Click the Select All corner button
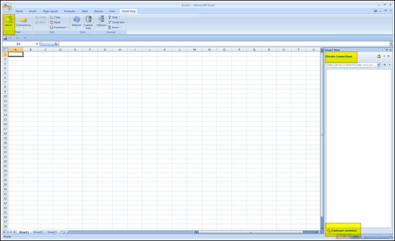Image resolution: width=395 pixels, height=241 pixels. pos(5,49)
